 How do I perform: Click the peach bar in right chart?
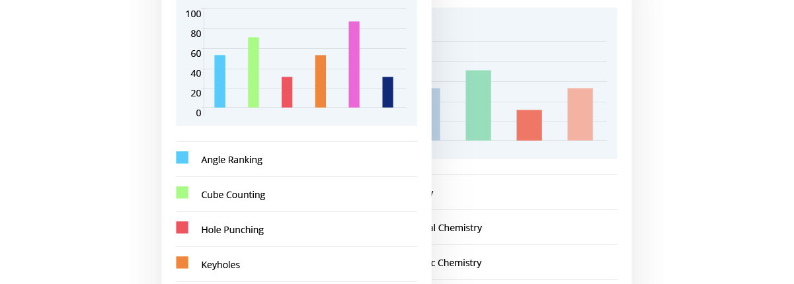click(580, 114)
